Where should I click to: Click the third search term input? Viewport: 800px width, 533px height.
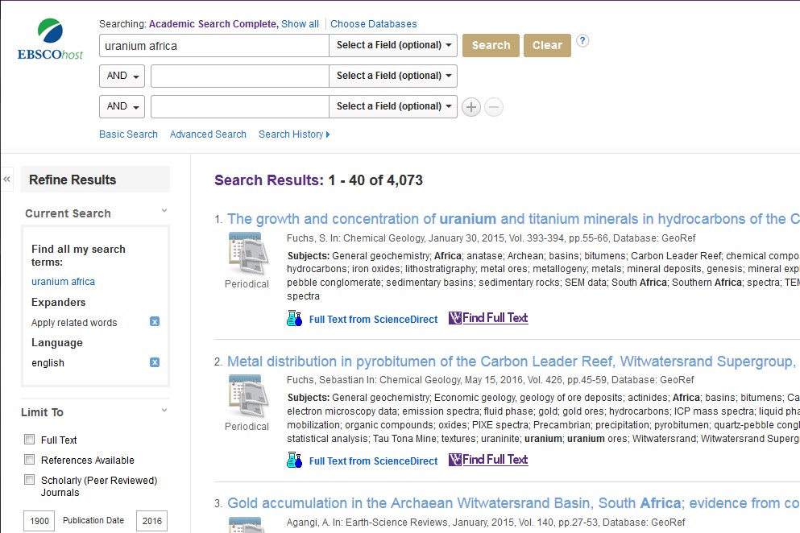pos(240,106)
